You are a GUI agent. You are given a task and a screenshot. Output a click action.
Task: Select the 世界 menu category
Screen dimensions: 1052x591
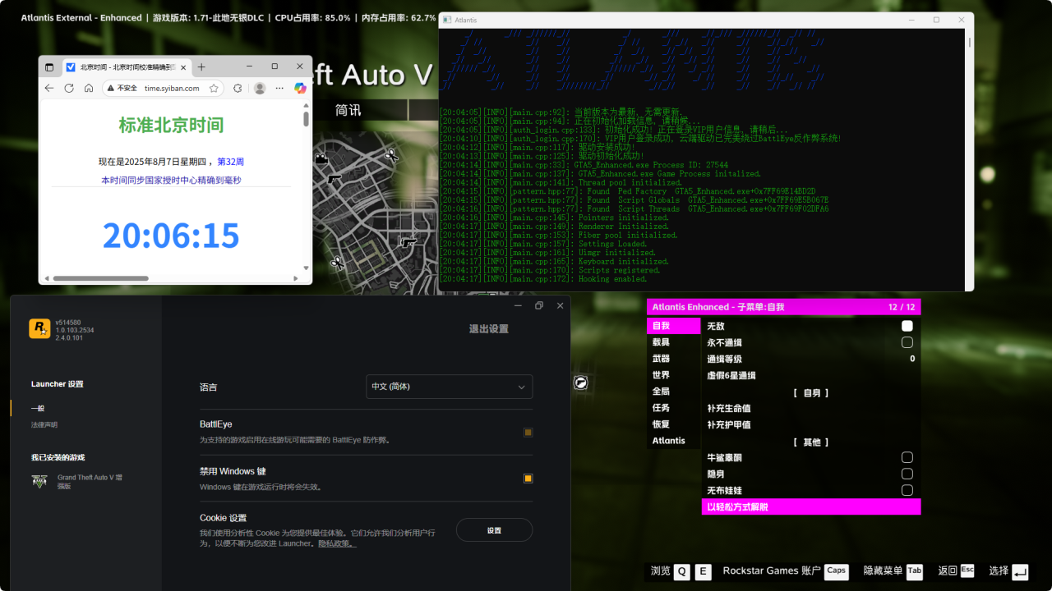tap(674, 375)
